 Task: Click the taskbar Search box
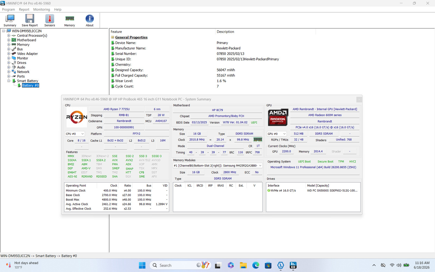pyautogui.click(x=180, y=265)
